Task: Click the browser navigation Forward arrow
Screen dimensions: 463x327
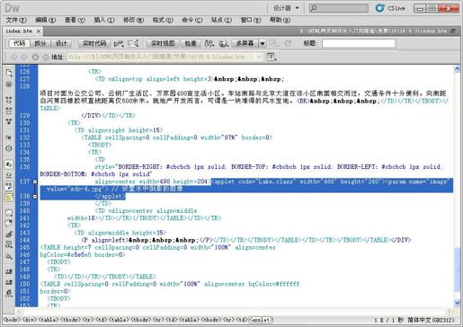Action: (x=24, y=57)
